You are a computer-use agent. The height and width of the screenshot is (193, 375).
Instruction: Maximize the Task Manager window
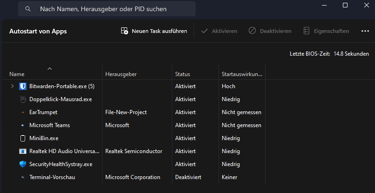tap(345, 5)
